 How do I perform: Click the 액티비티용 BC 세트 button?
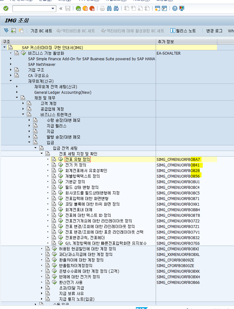coord(76,31)
